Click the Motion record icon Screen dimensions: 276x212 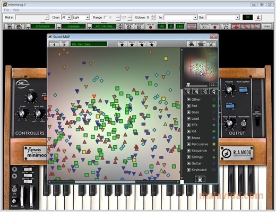pos(215,27)
